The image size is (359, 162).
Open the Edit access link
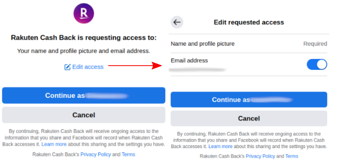click(88, 67)
